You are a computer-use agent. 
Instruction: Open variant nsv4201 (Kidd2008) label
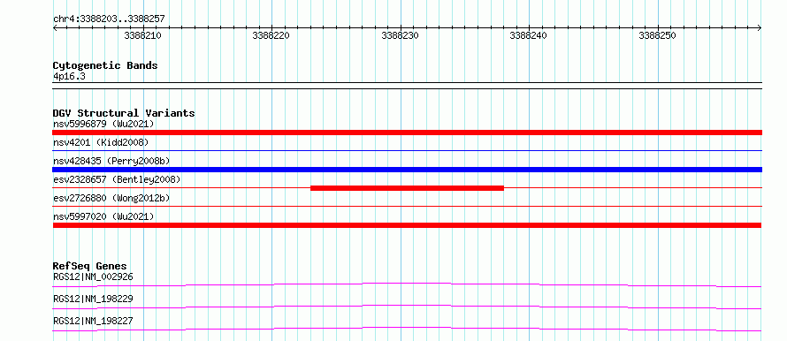tap(101, 142)
